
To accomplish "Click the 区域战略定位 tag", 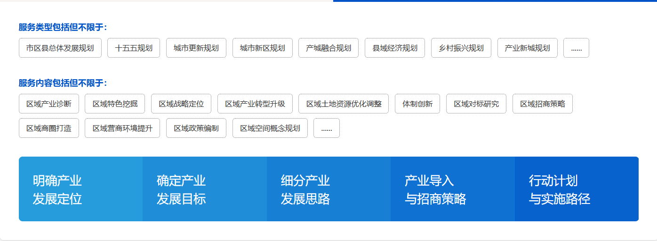I will tap(181, 104).
